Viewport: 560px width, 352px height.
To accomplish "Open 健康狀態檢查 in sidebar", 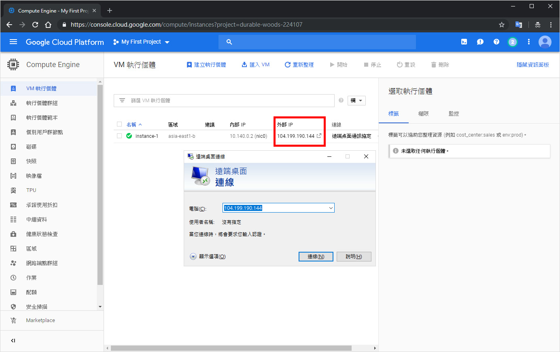I will pyautogui.click(x=49, y=234).
